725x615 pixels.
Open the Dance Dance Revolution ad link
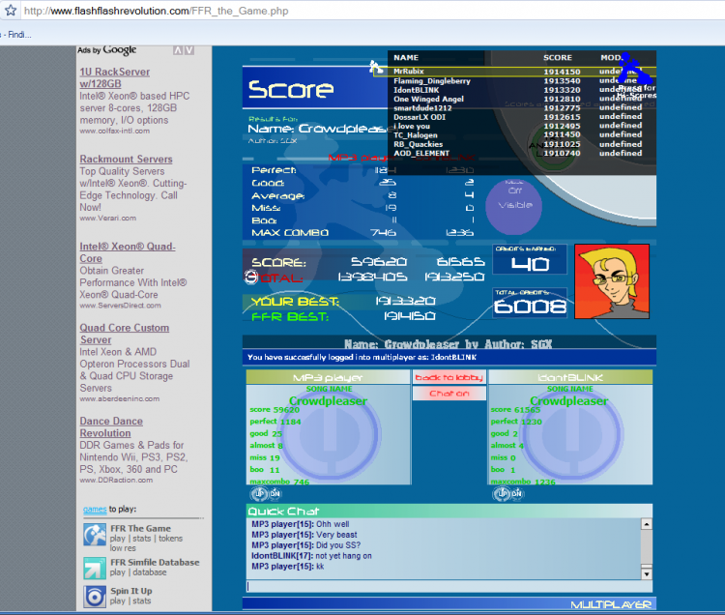click(x=111, y=427)
